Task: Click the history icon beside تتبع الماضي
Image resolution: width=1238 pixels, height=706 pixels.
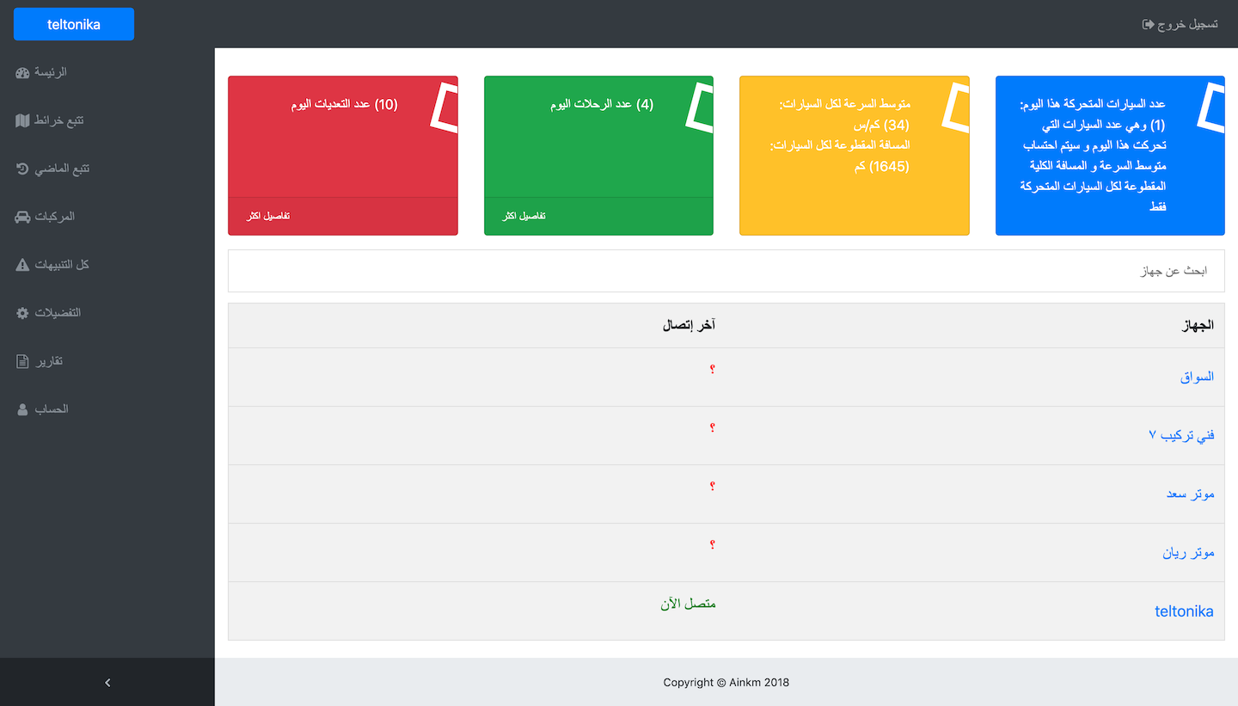Action: [22, 169]
